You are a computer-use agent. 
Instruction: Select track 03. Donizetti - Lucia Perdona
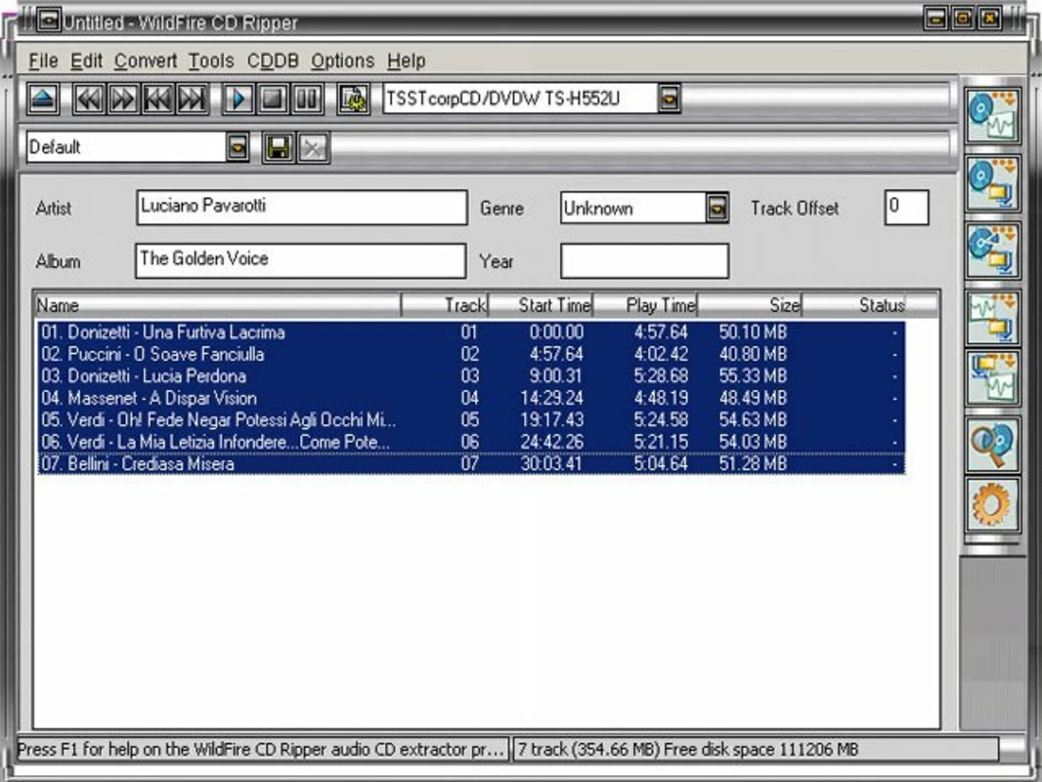(471, 376)
